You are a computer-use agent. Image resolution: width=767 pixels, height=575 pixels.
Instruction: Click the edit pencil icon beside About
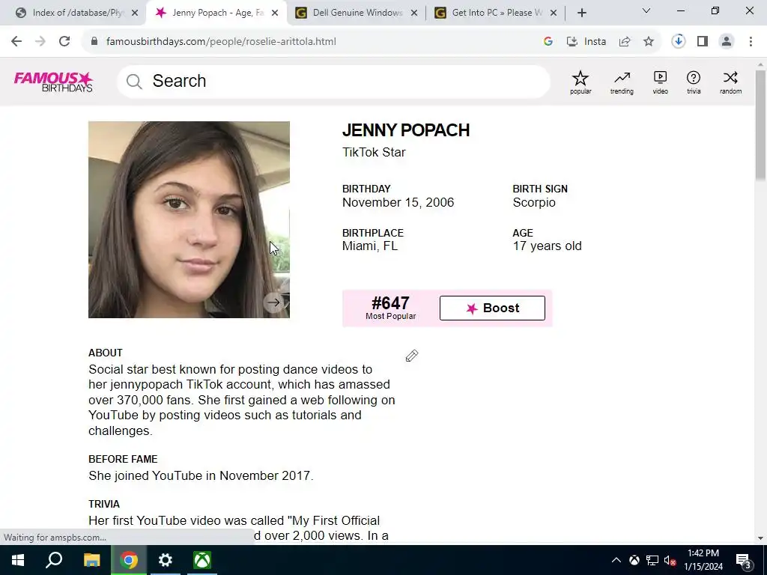coord(412,356)
